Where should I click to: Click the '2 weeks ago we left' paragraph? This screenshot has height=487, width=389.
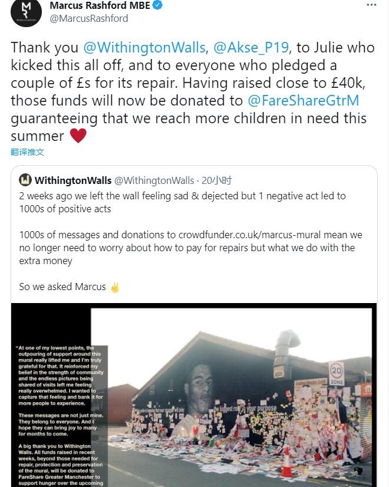pyautogui.click(x=182, y=202)
